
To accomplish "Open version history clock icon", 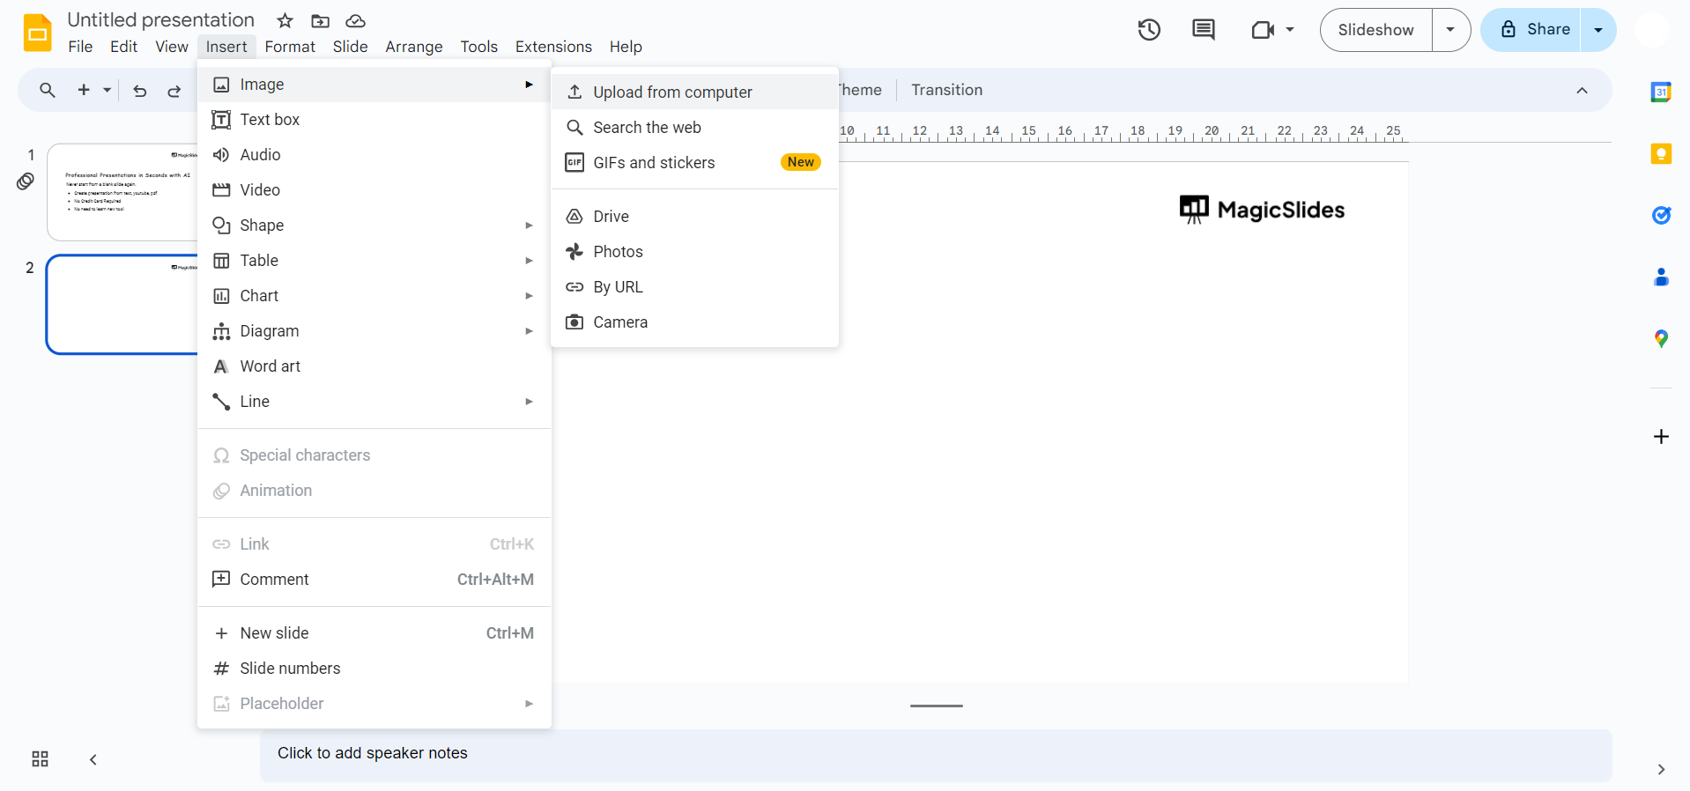I will [x=1149, y=30].
